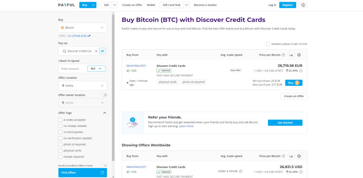The width and height of the screenshot is (363, 178).
Task: Open Wallet in top navigation
Action: 151,5
